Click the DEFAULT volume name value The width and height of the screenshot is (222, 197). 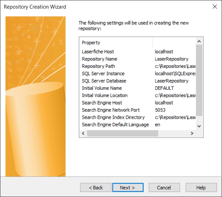(164, 88)
